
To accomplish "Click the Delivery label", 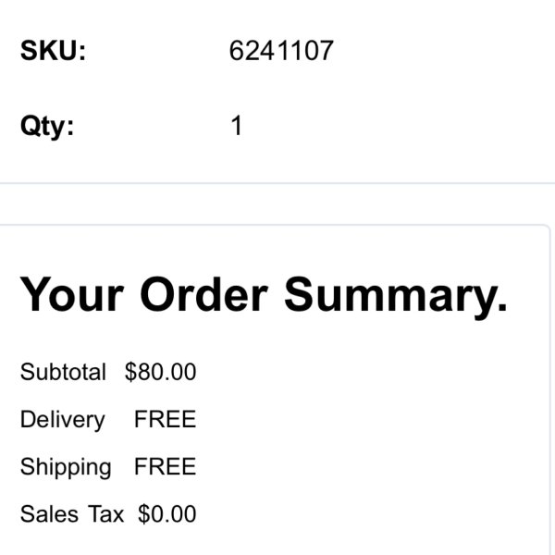I will pos(63,420).
